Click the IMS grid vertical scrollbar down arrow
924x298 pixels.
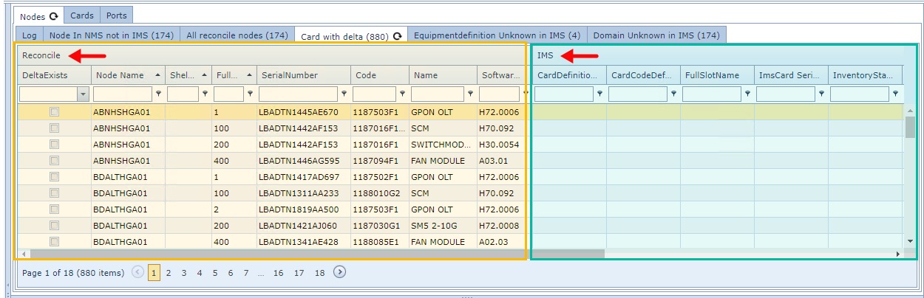click(x=910, y=240)
